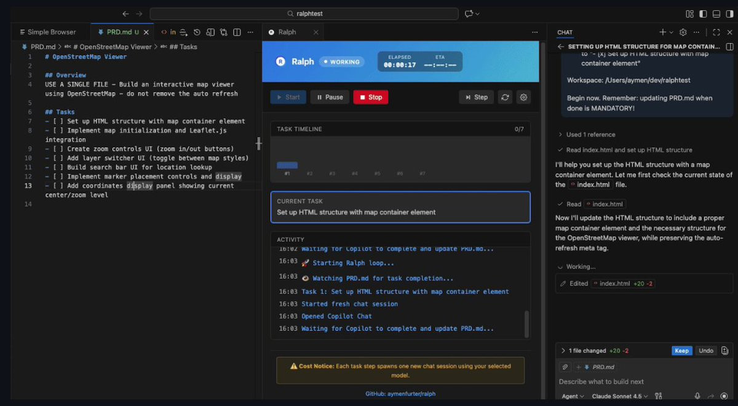The width and height of the screenshot is (738, 406).
Task: Maximize the chat panel
Action: click(716, 32)
